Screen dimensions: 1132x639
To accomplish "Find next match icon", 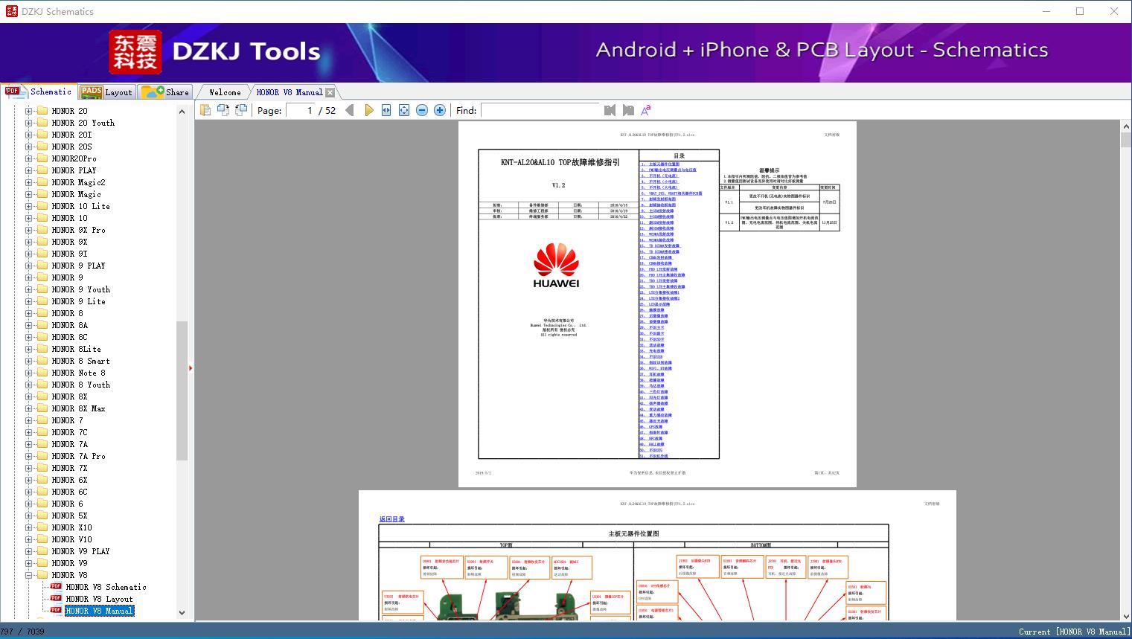I will [x=628, y=110].
